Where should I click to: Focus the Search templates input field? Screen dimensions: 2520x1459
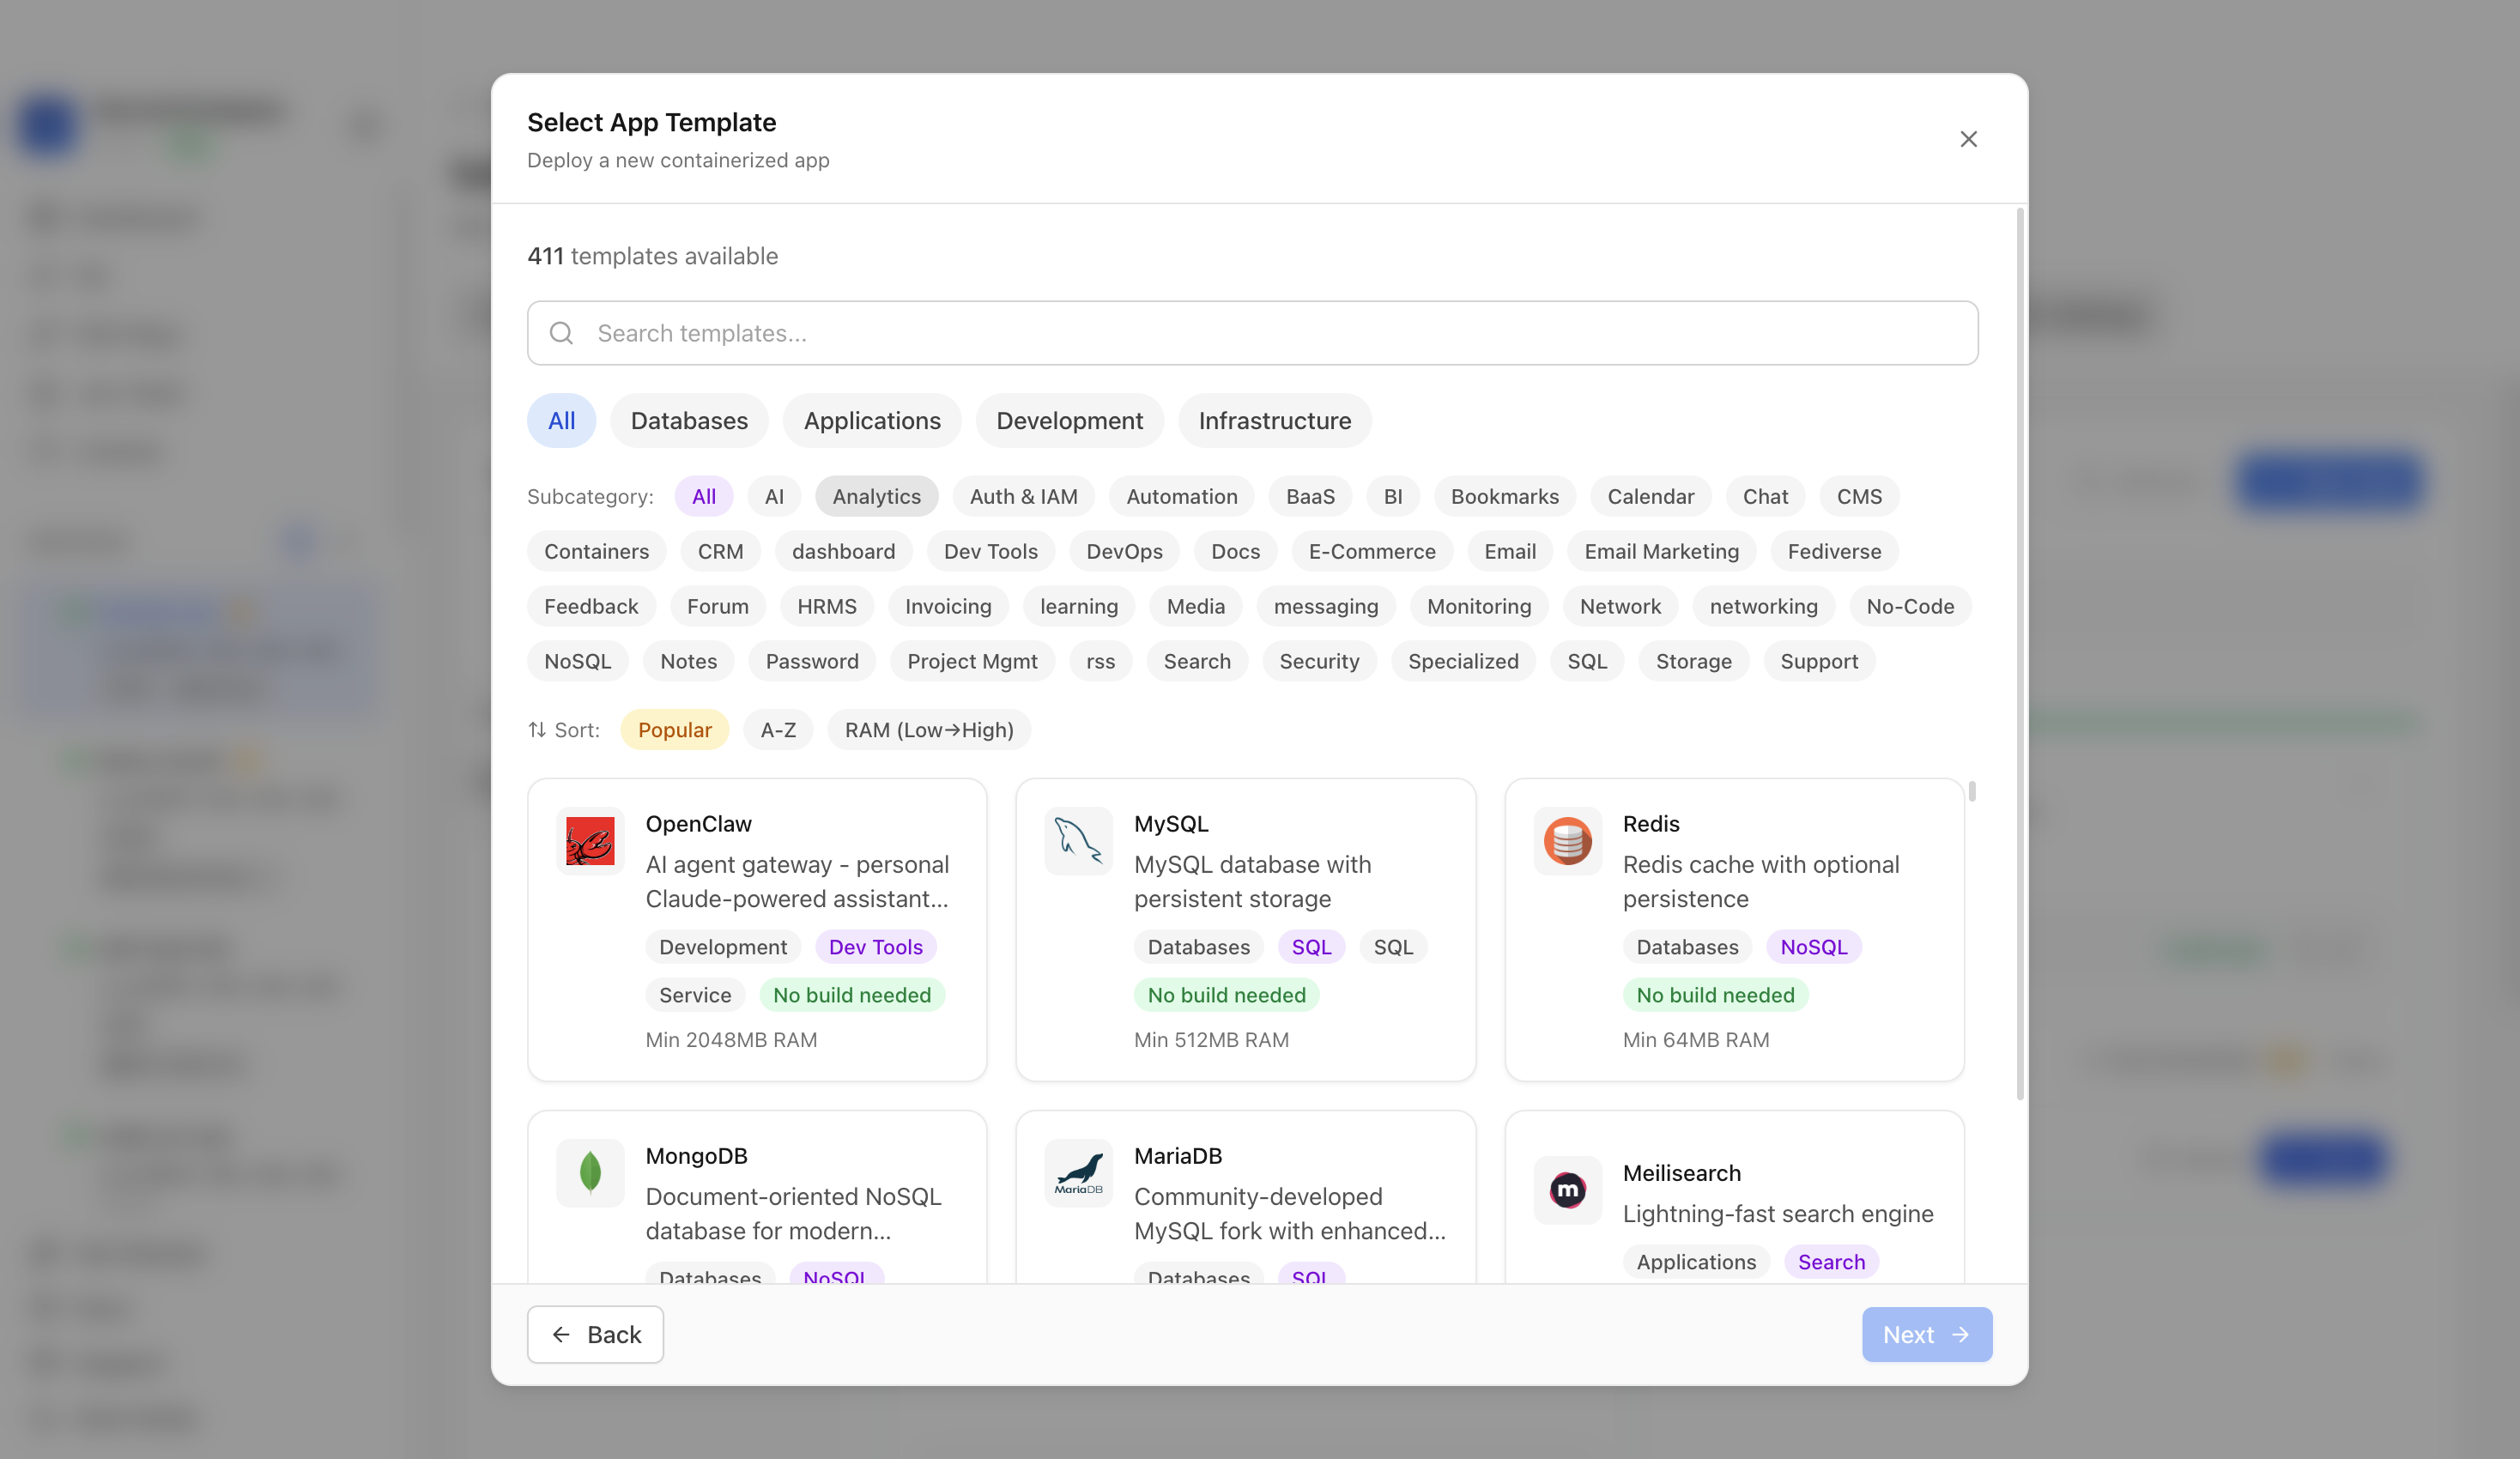click(x=1252, y=333)
